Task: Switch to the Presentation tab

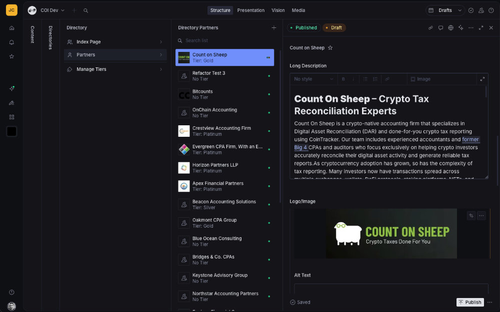Action: 251,10
